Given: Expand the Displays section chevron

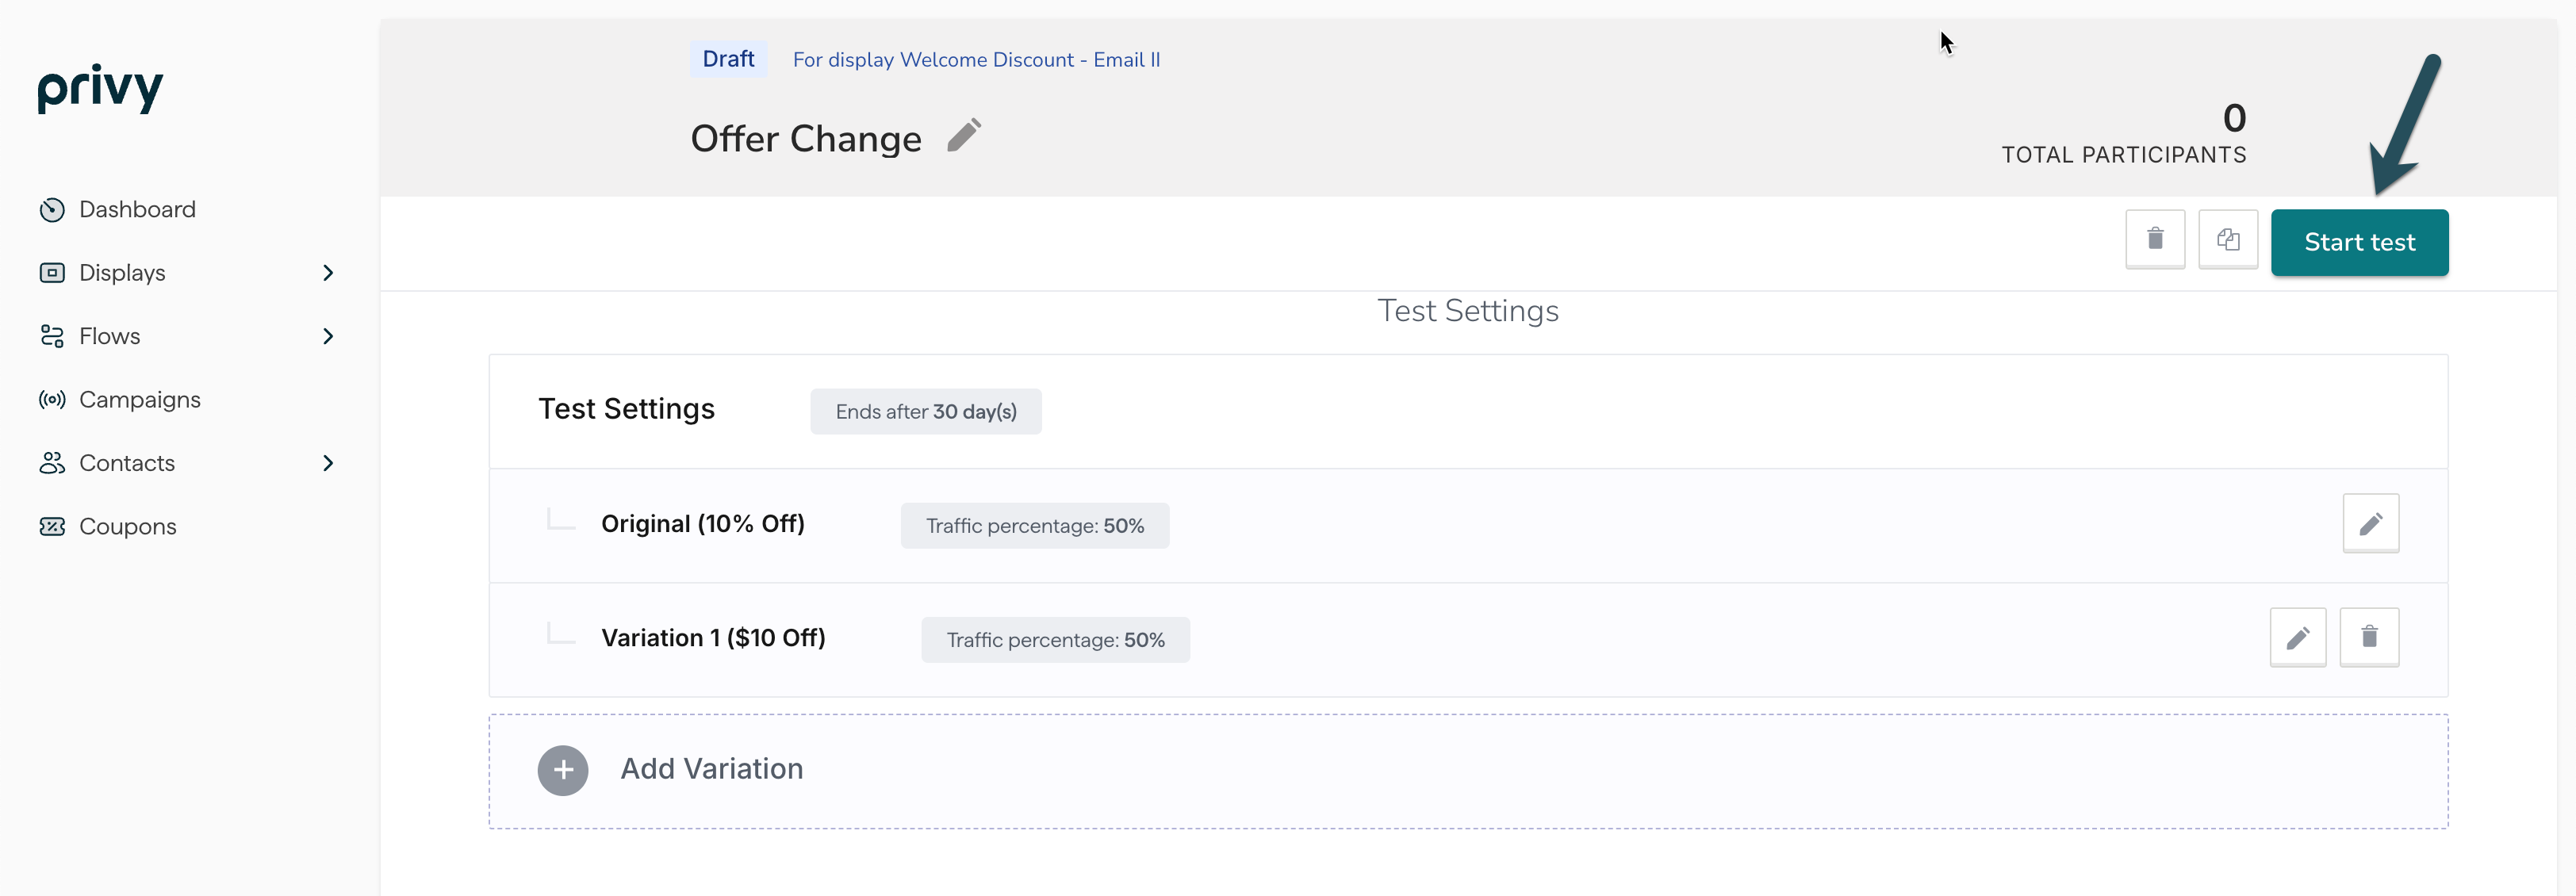Looking at the screenshot, I should point(328,272).
